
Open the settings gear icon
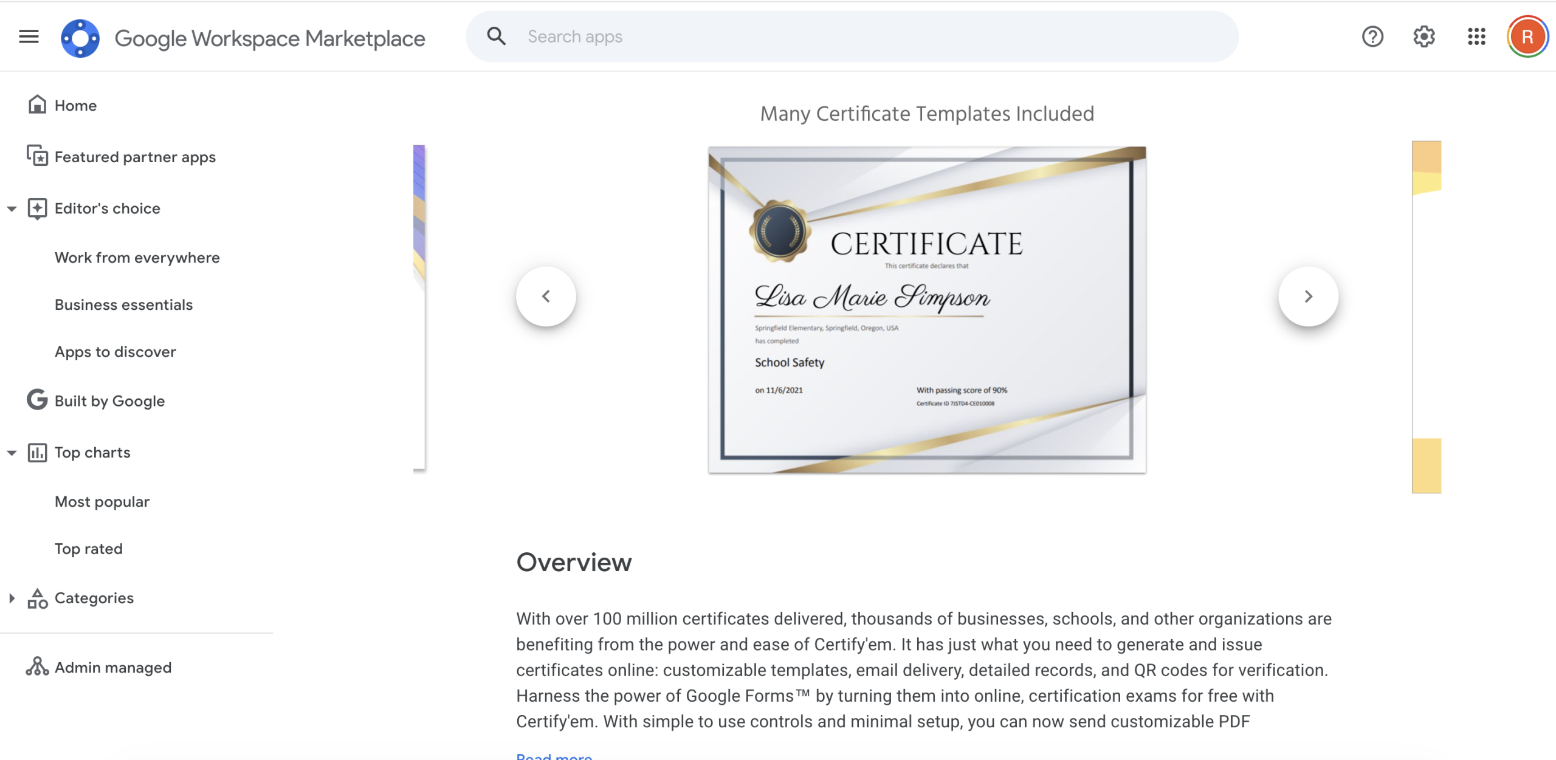[1424, 36]
